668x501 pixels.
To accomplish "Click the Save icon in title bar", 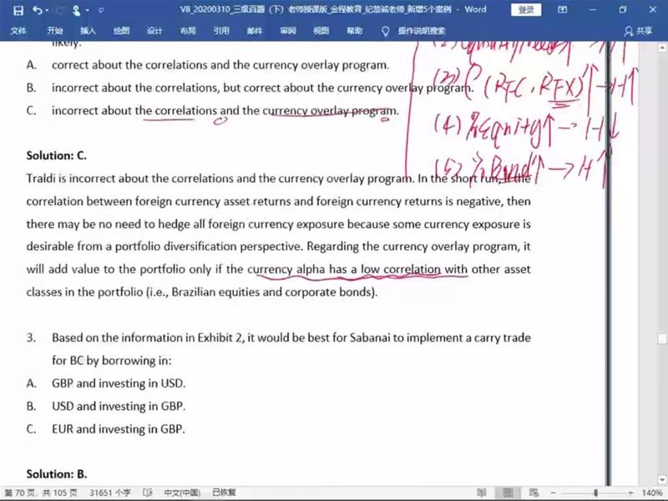I will pos(18,10).
